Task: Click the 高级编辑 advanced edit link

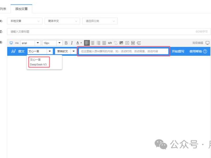Action: (x=198, y=43)
